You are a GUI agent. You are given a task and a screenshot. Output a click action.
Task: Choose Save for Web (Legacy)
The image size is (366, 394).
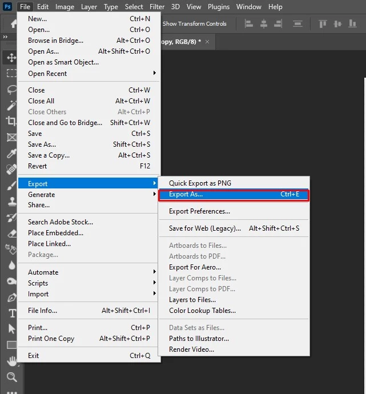coord(234,228)
